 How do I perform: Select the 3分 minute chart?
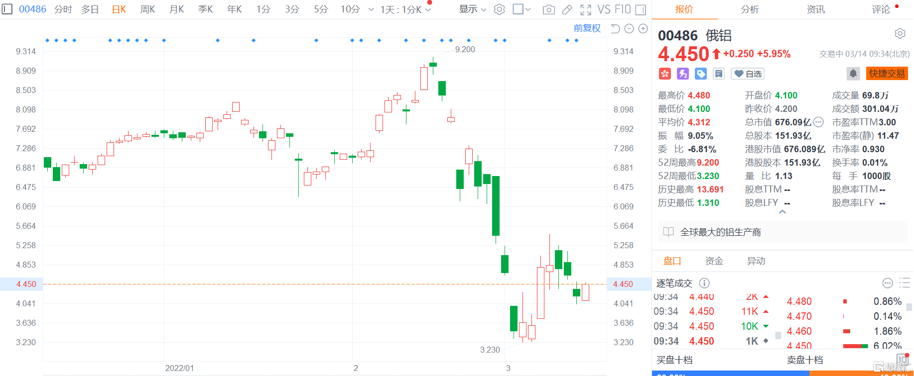(292, 9)
